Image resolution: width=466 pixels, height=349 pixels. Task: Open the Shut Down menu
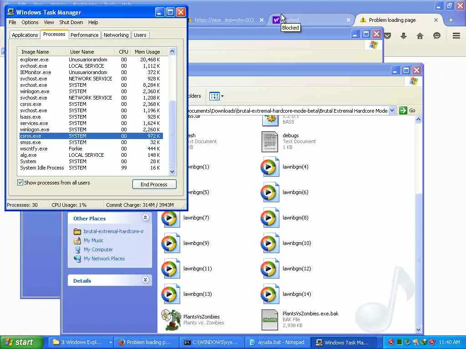coord(71,22)
